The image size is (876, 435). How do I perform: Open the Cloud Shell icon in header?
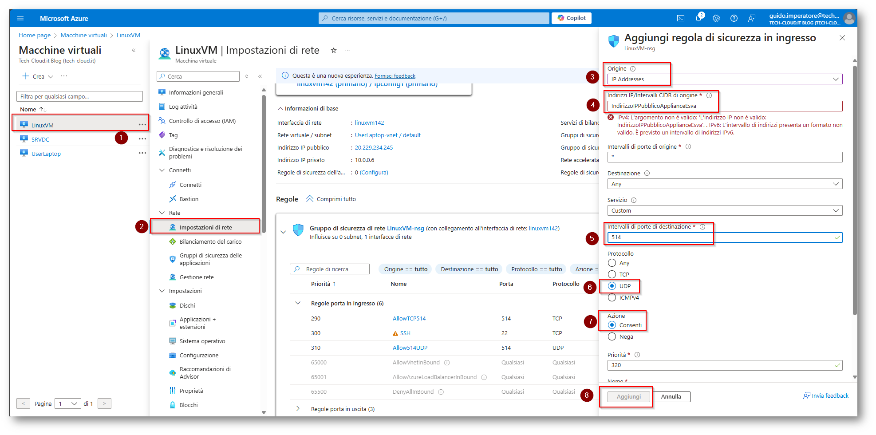[680, 18]
